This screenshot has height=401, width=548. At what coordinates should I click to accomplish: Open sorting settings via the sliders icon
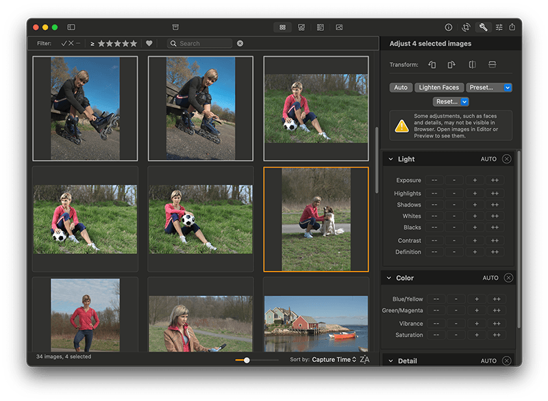tap(499, 27)
